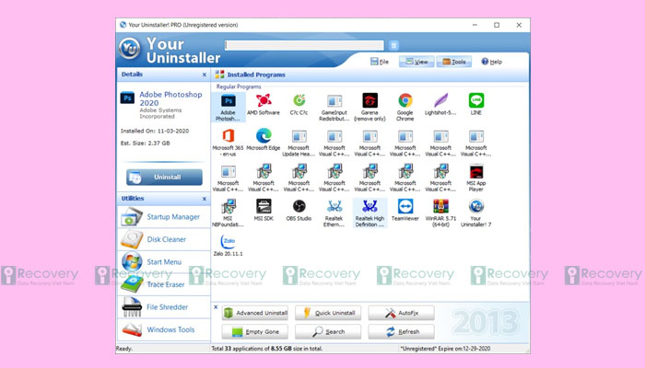
Task: Select the Zalo 20.11.1 program icon
Action: tap(229, 246)
